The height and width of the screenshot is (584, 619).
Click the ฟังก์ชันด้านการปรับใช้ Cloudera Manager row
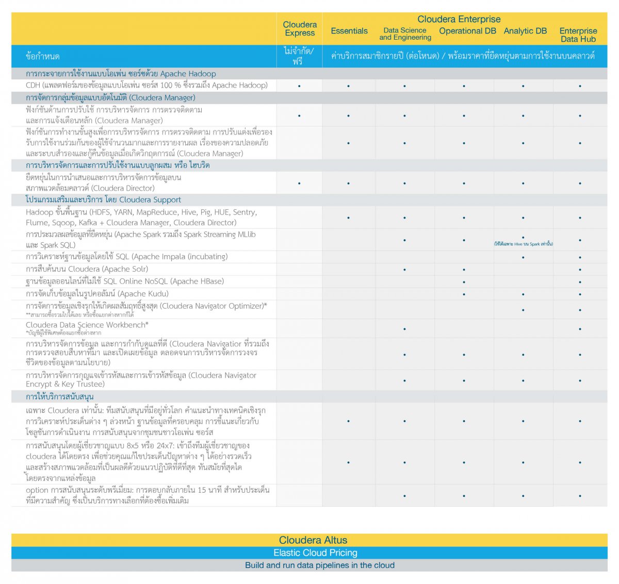click(x=114, y=115)
